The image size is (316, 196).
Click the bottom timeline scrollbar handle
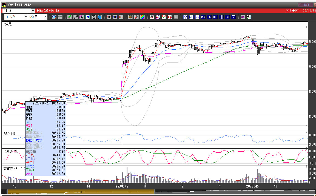(81, 192)
